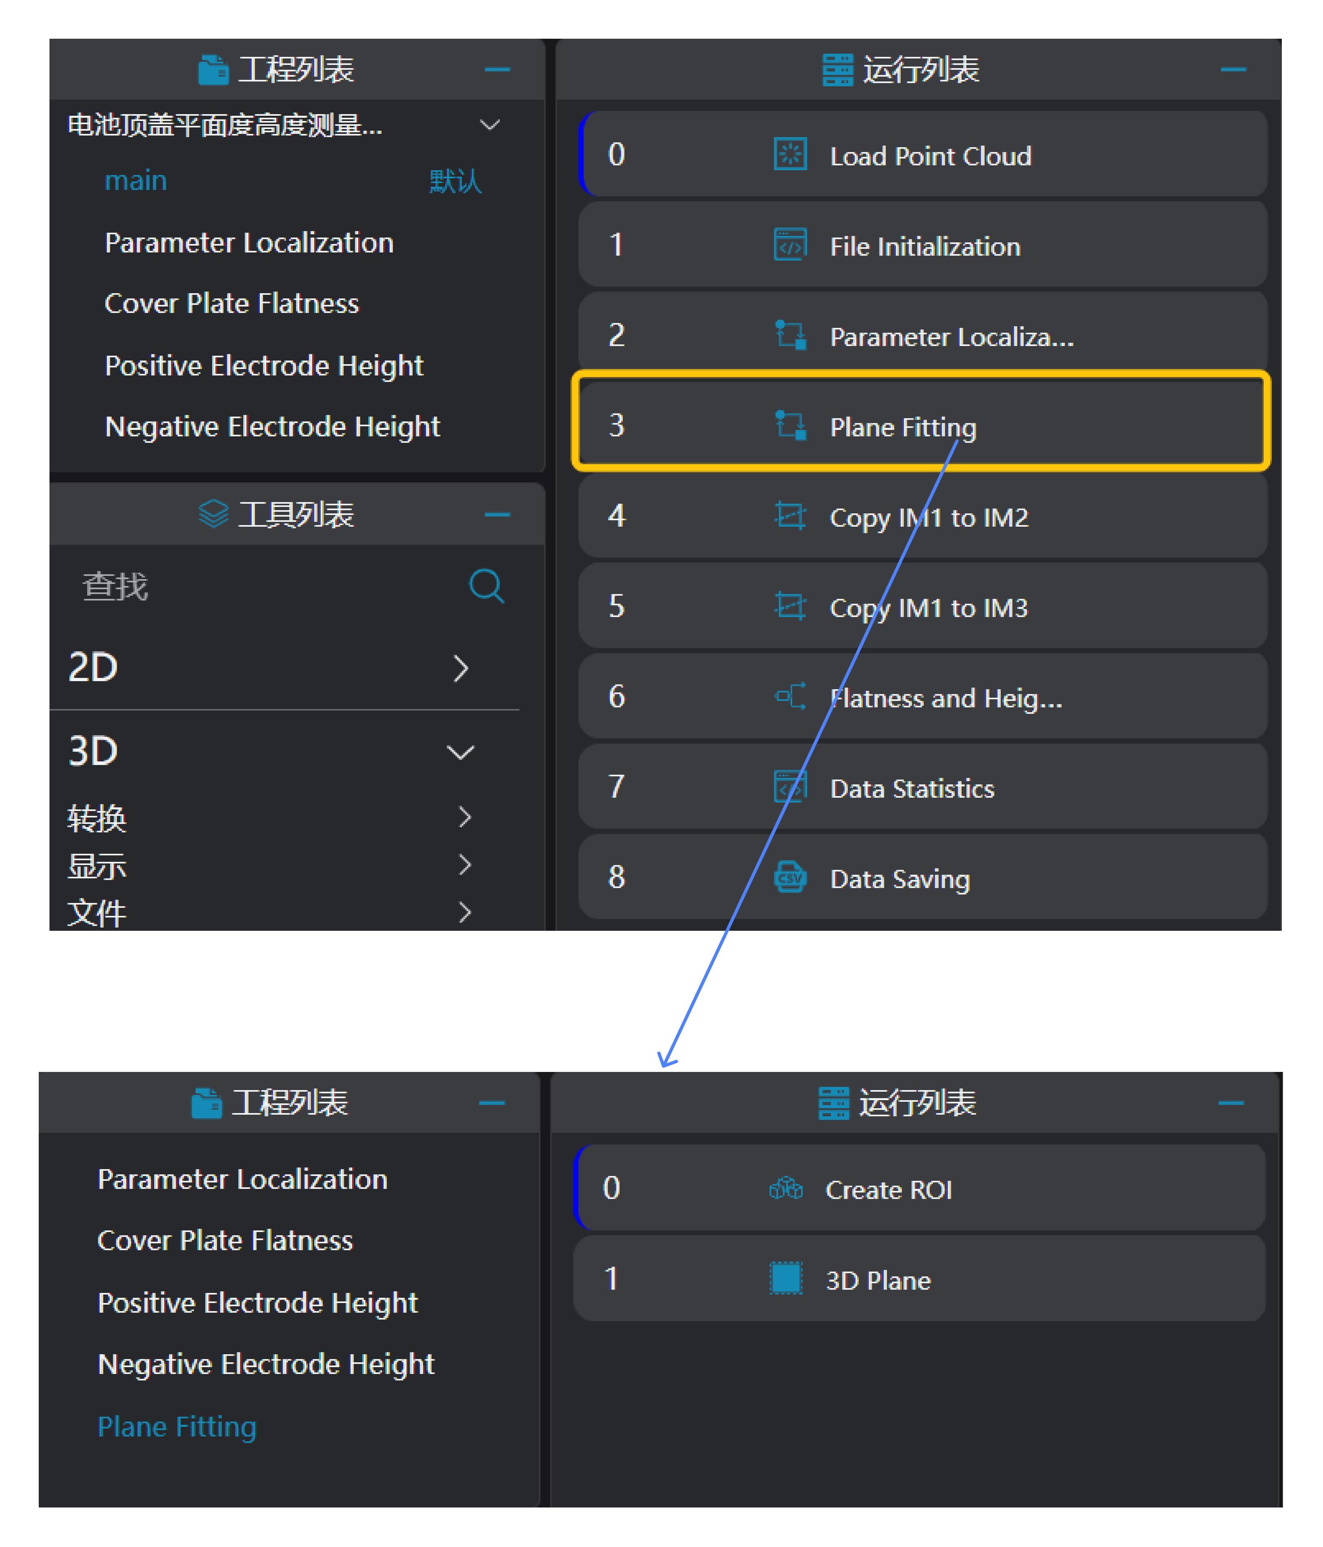
Task: Expand the 2D tool category
Action: [461, 668]
